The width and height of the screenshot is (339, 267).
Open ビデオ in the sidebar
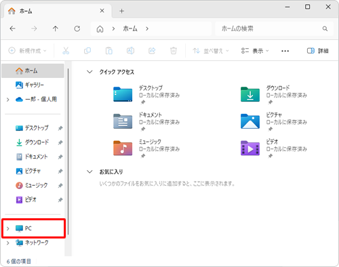tap(26, 200)
